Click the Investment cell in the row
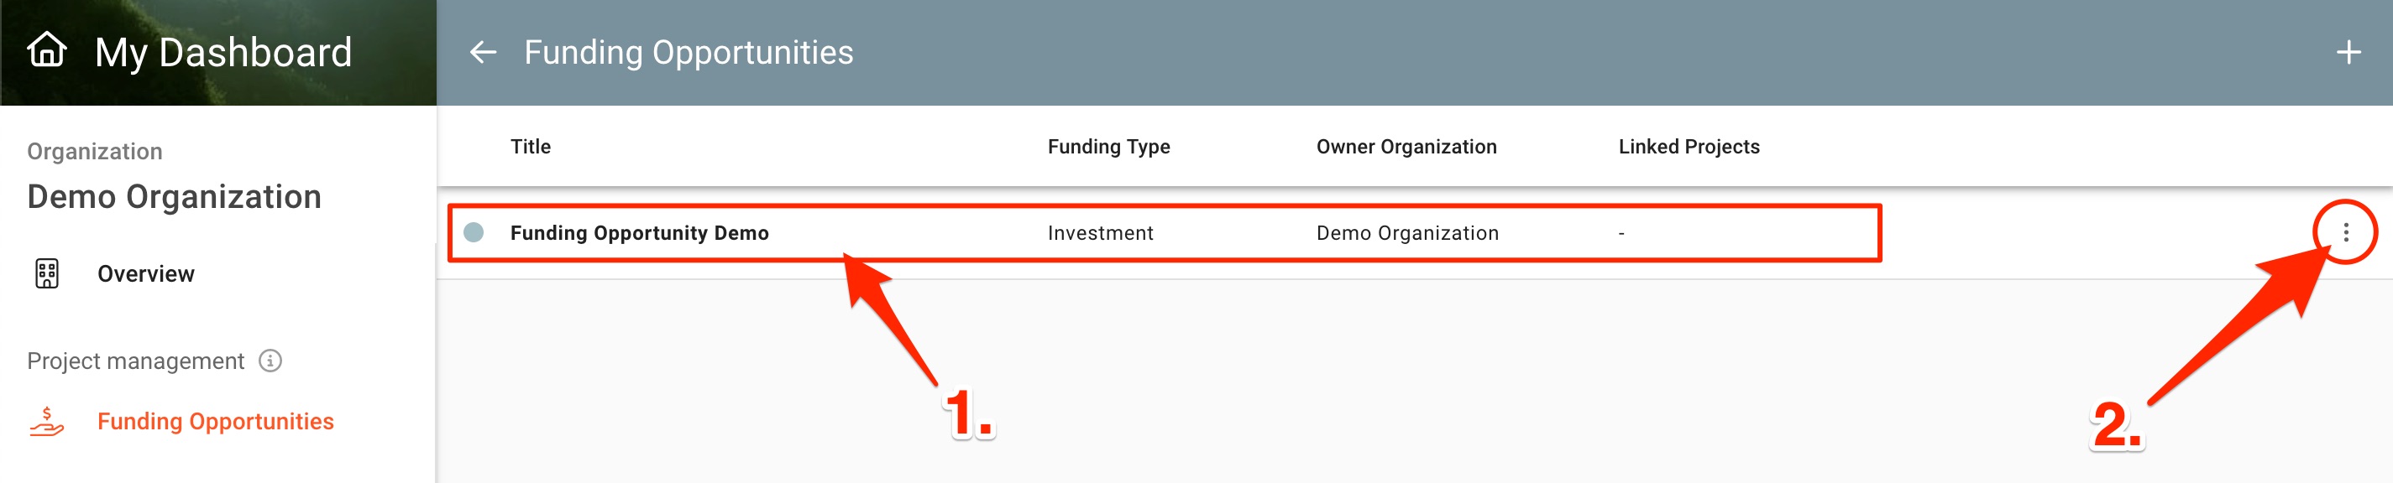2393x483 pixels. 1100,234
